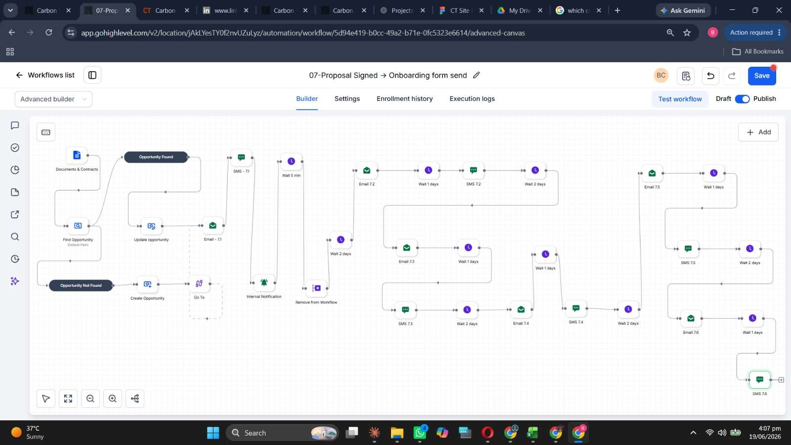Screen dimensions: 791x445
Task: Choose the pointer select tool
Action: (46, 399)
